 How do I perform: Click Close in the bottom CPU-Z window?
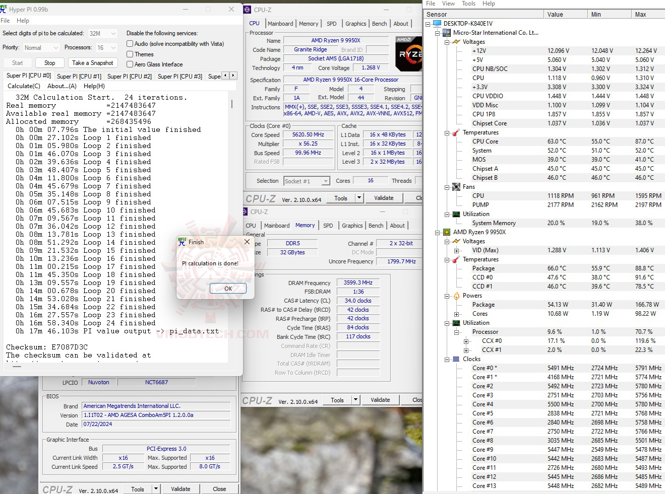point(219,489)
